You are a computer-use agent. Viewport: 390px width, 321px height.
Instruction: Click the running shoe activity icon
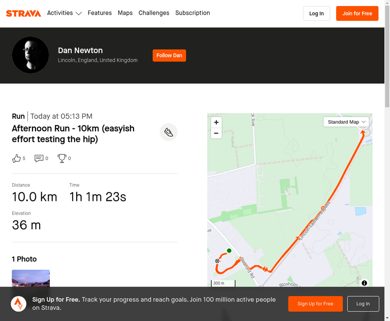tap(169, 132)
